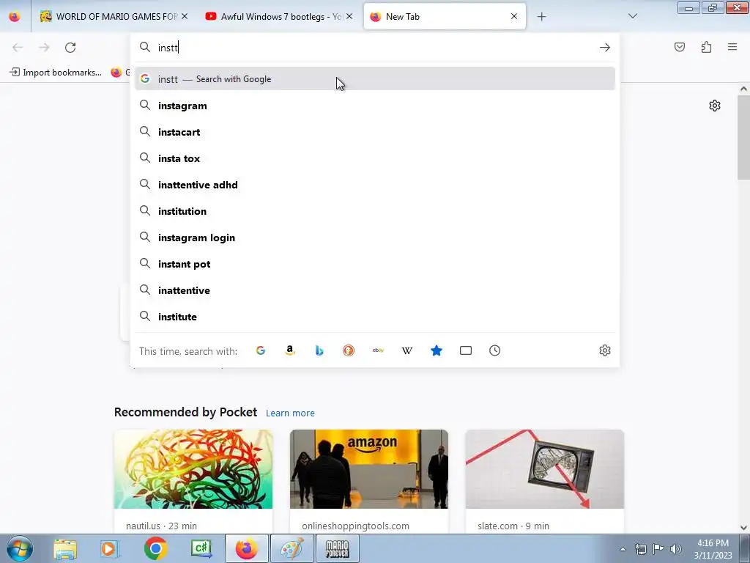
Task: Close the New Tab tab
Action: pyautogui.click(x=513, y=16)
